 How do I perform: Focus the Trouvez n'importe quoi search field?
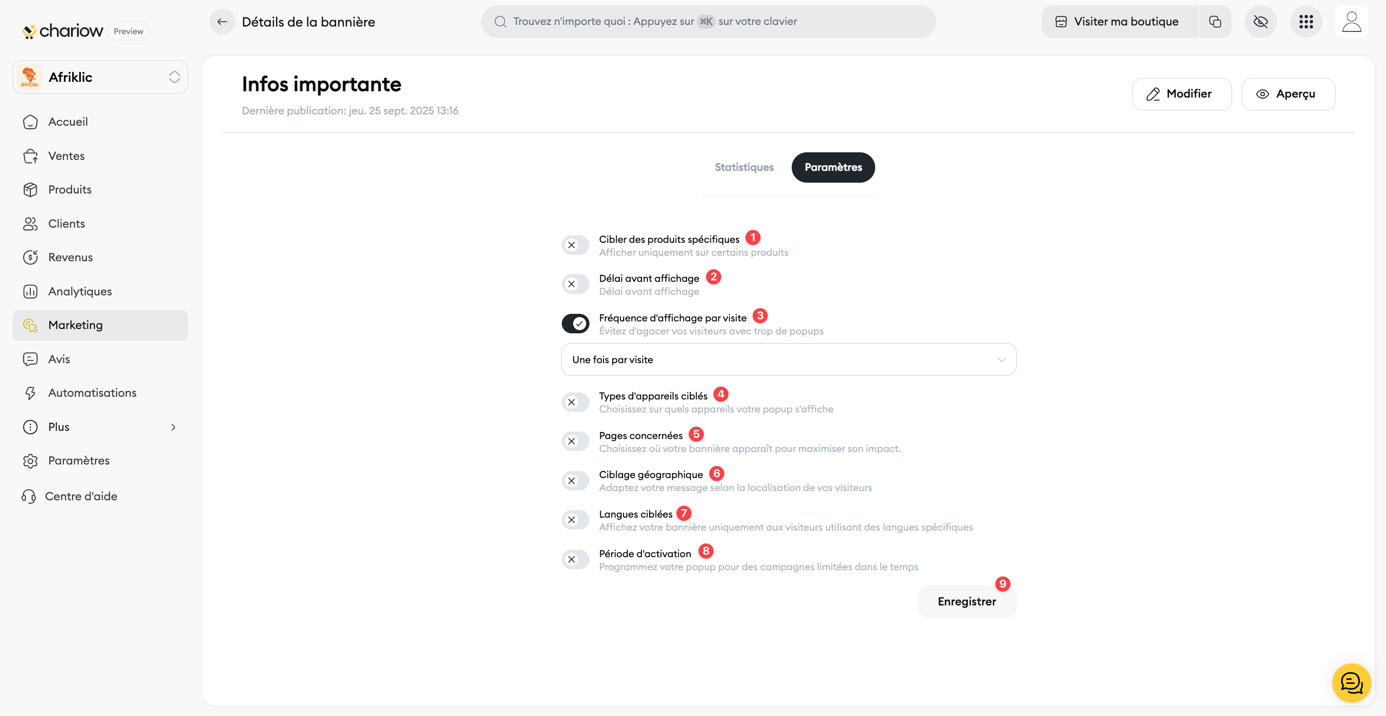pos(708,22)
